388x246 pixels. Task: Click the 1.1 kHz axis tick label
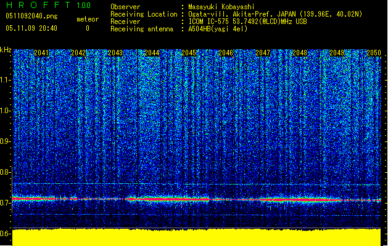pos(5,80)
